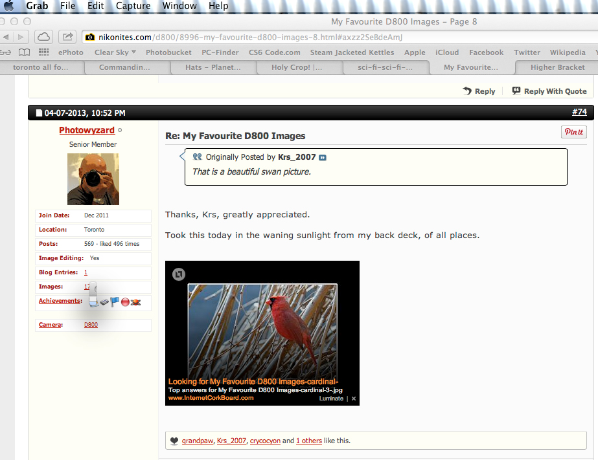Screen dimensions: 598x460
Task: Click the post number #74 link
Action: 579,113
